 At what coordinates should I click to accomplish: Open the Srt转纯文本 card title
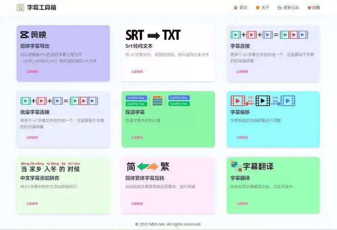139,46
